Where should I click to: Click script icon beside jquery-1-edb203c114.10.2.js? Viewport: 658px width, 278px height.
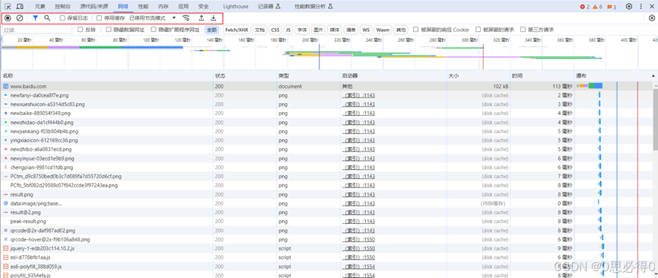6,248
